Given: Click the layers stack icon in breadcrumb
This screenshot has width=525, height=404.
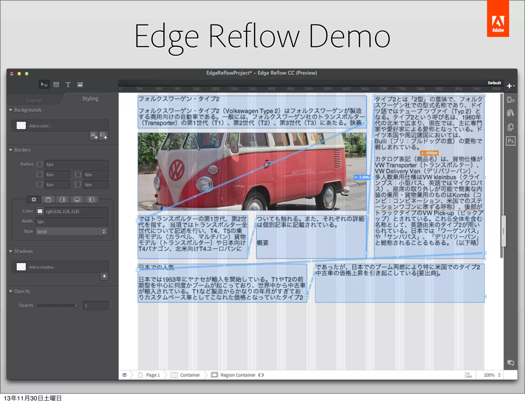Looking at the screenshot, I should pos(125,375).
